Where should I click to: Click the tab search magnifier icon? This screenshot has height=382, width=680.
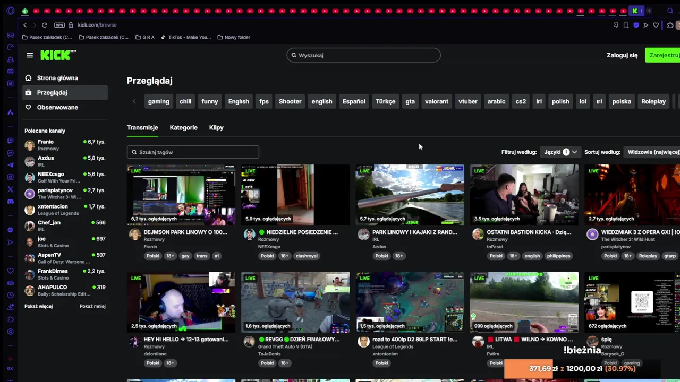(670, 11)
